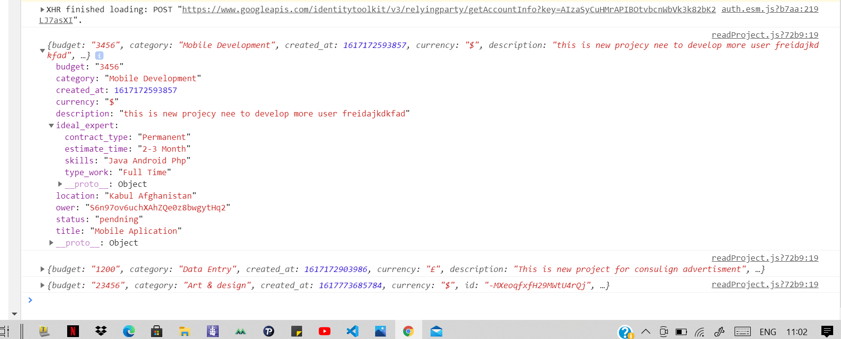Screen dimensions: 841x339
Task: Open the clock showing 11:02
Action: (797, 332)
